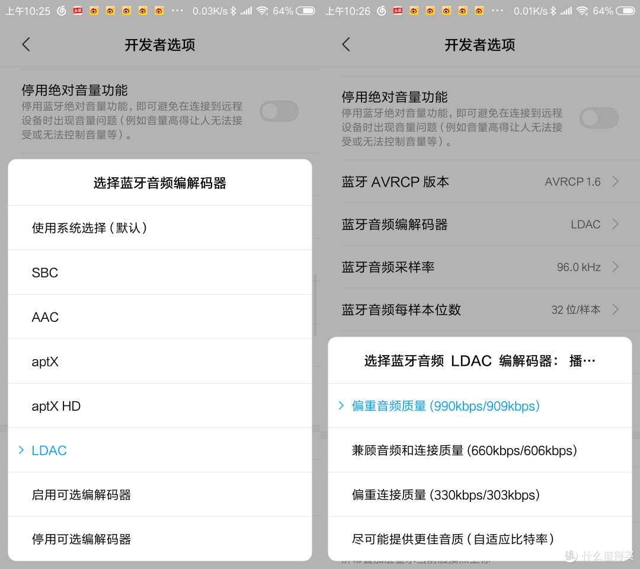Select 启用可选编解码器 option
This screenshot has width=640, height=569.
point(160,495)
